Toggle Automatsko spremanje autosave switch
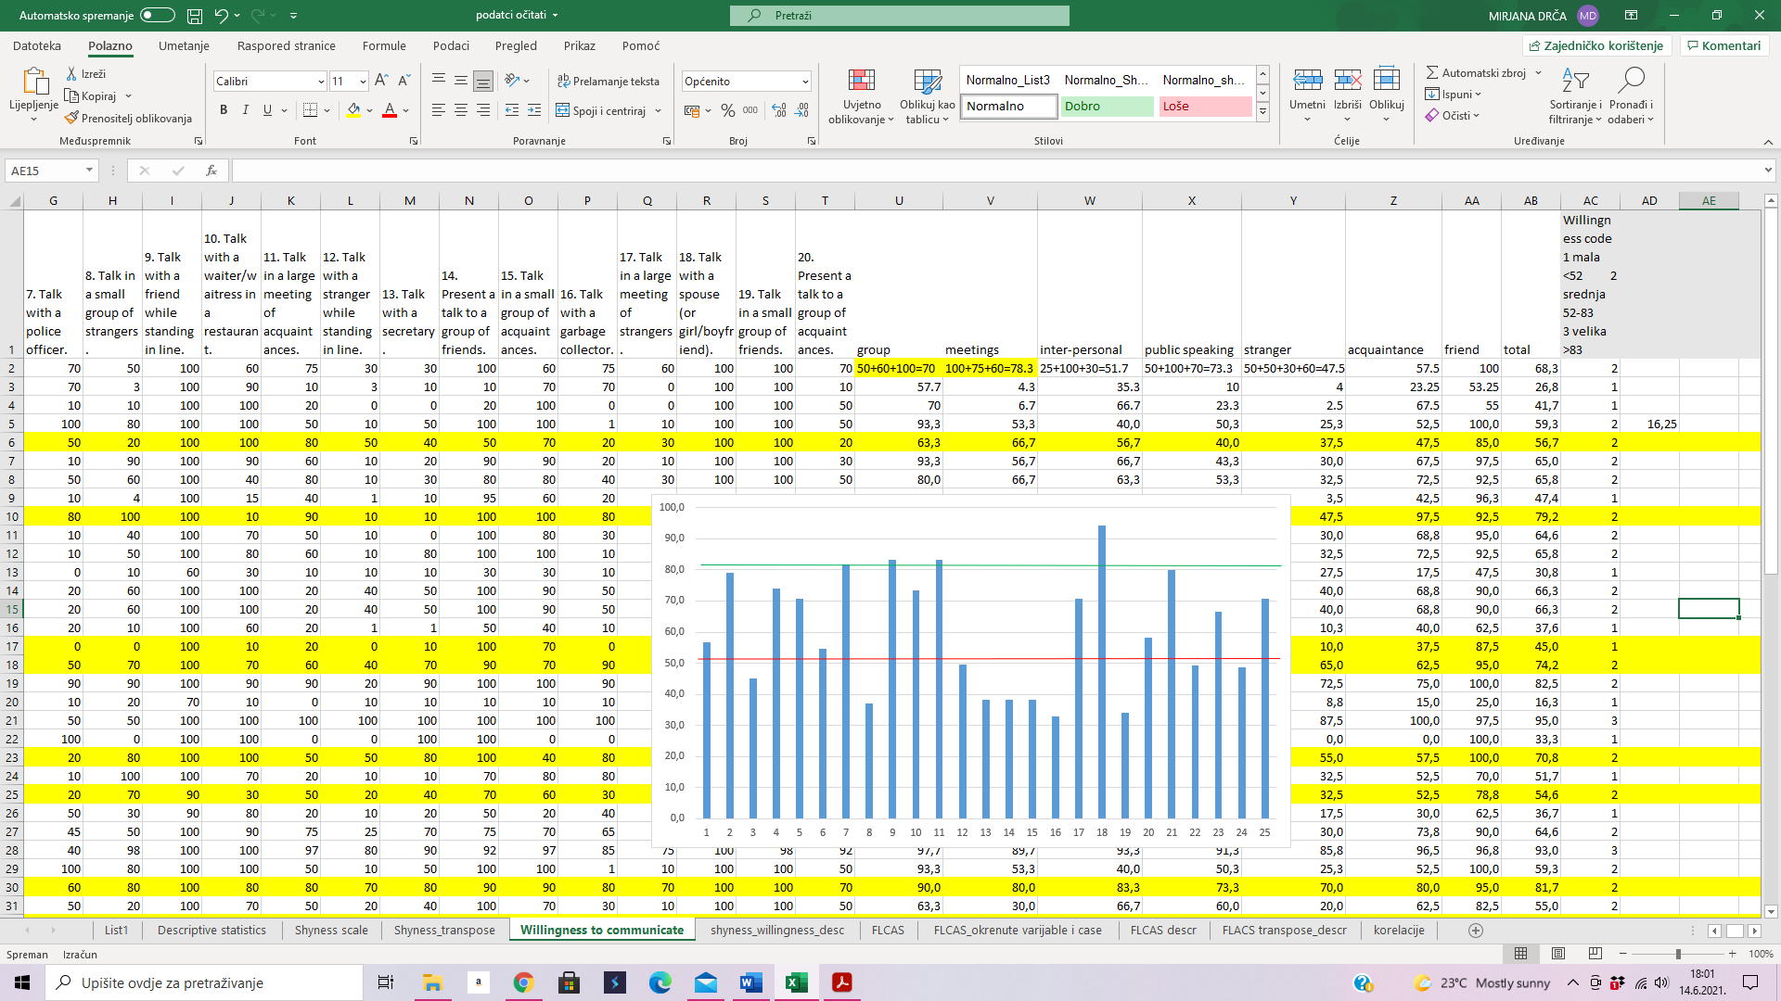 pos(158,15)
